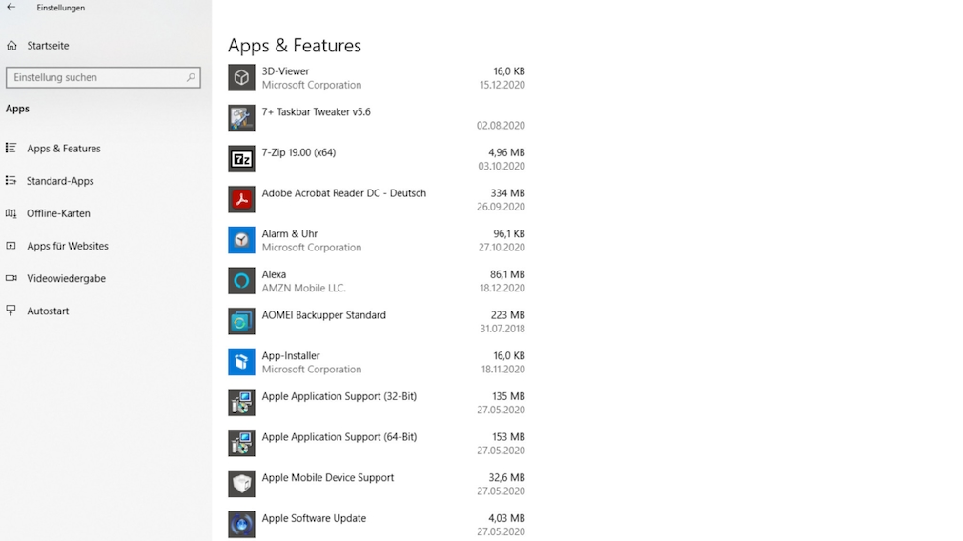Select the Alarm & Uhr entry

tap(290, 233)
